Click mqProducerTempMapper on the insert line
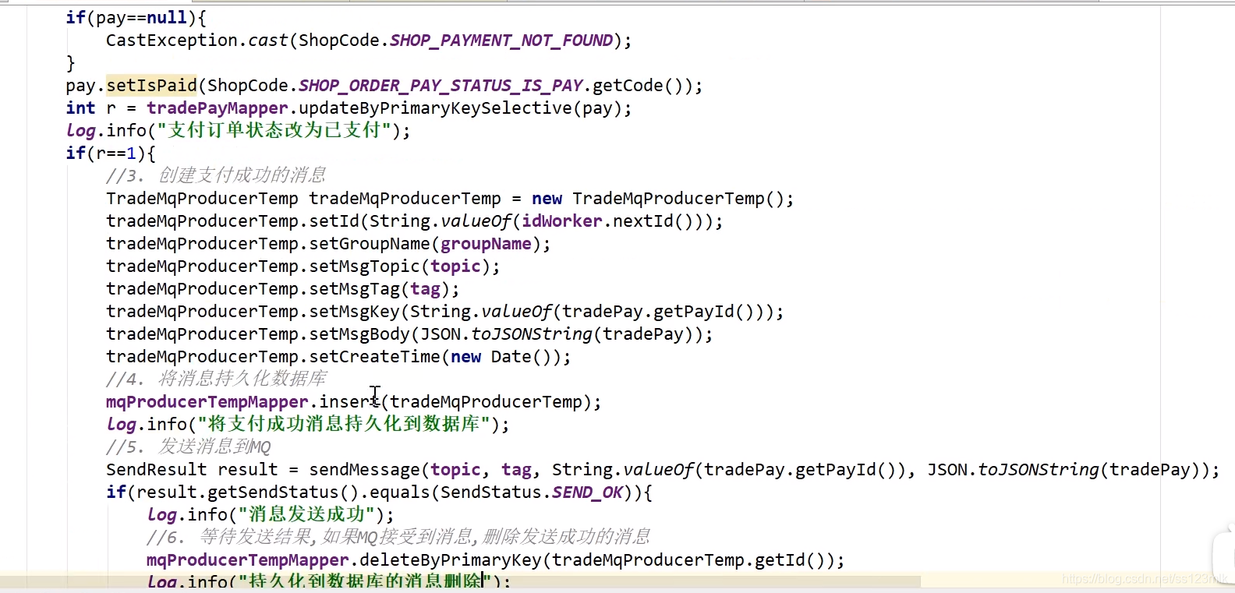This screenshot has height=593, width=1235. tap(207, 402)
